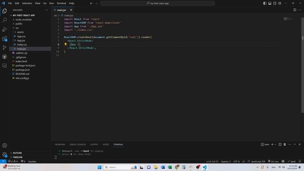
Task: Expand the node_modules folder
Action: pos(23,19)
